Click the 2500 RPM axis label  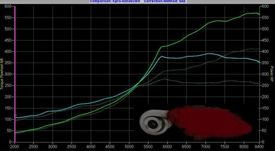[x=33, y=147]
